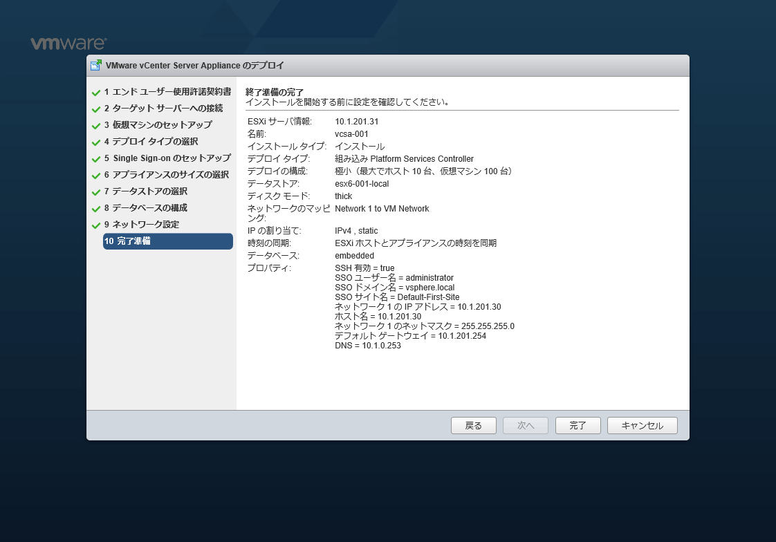This screenshot has height=542, width=776.
Task: Click the time sync value ESXi ホストとアプライアンスの時刻を同期
Action: [416, 243]
